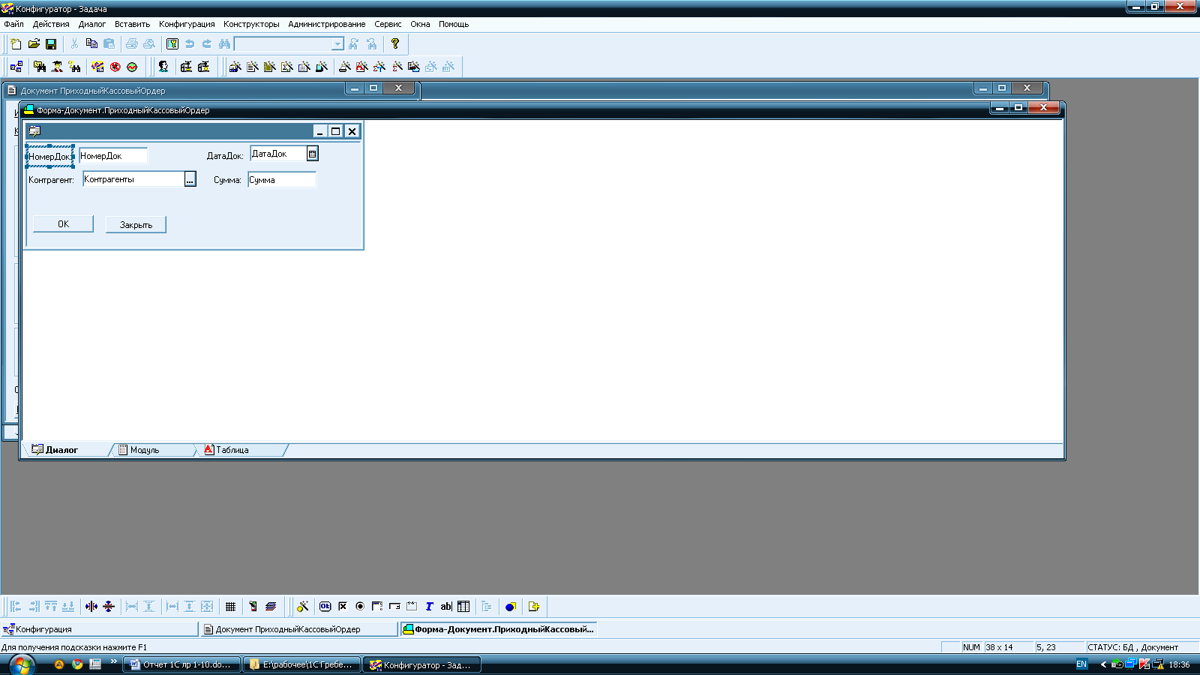Click the users head icon
The width and height of the screenshot is (1200, 675).
[x=163, y=67]
